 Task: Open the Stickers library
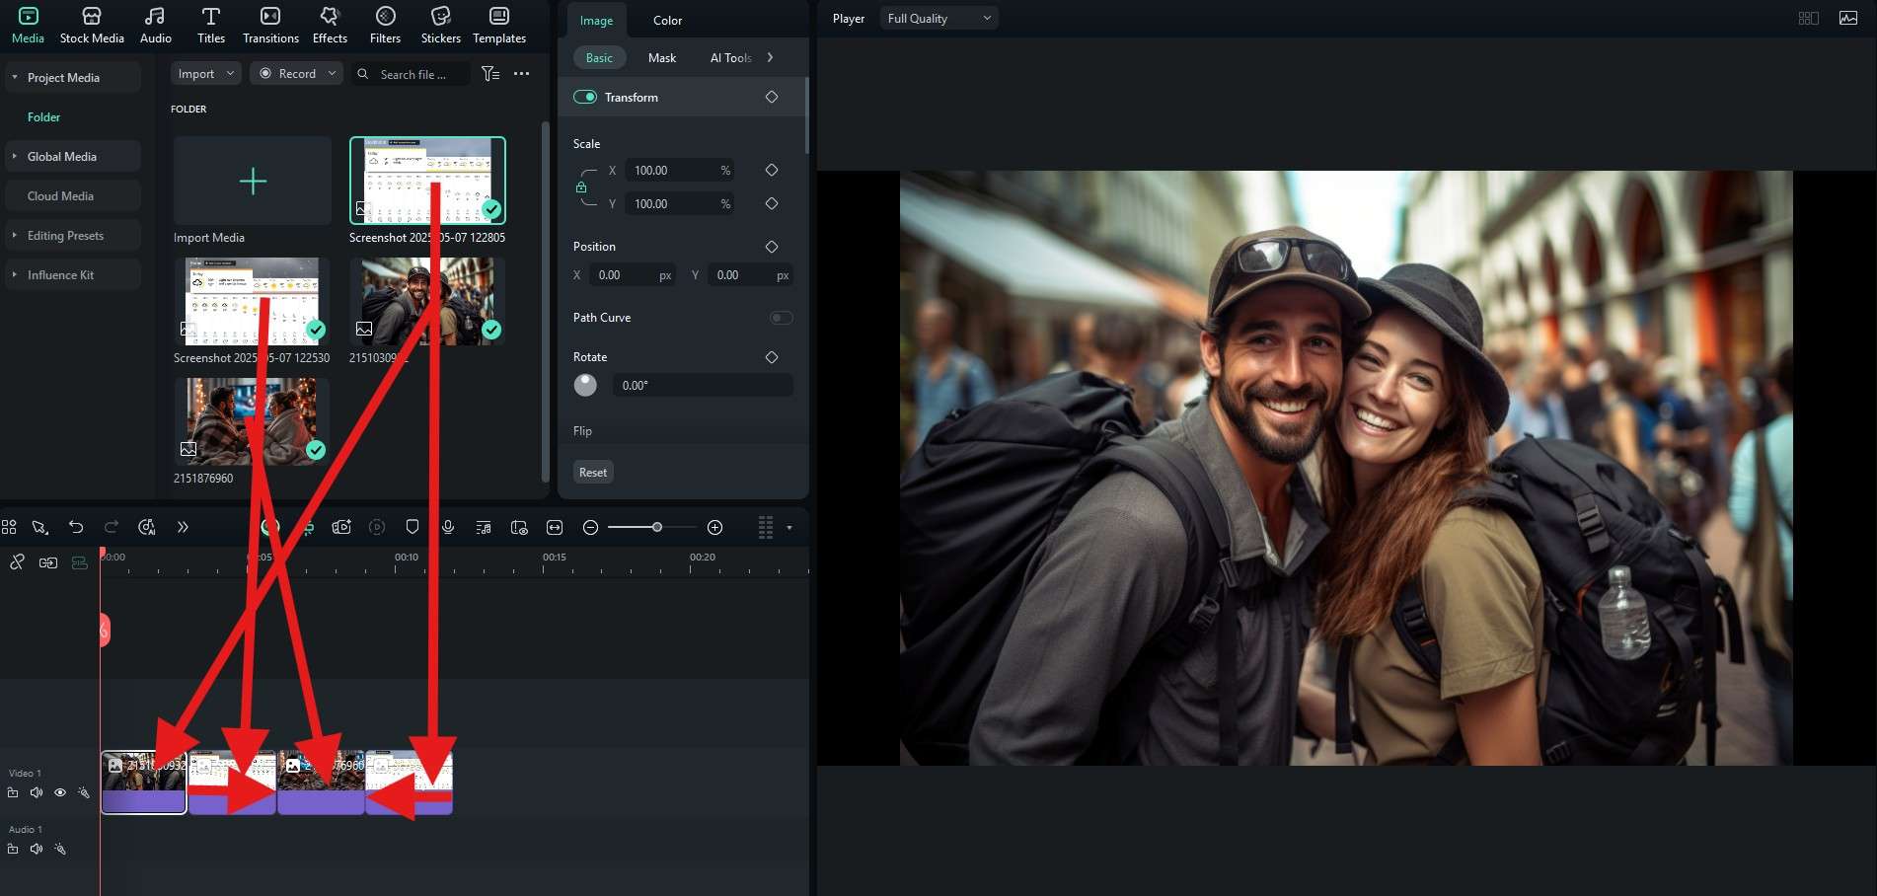click(440, 26)
